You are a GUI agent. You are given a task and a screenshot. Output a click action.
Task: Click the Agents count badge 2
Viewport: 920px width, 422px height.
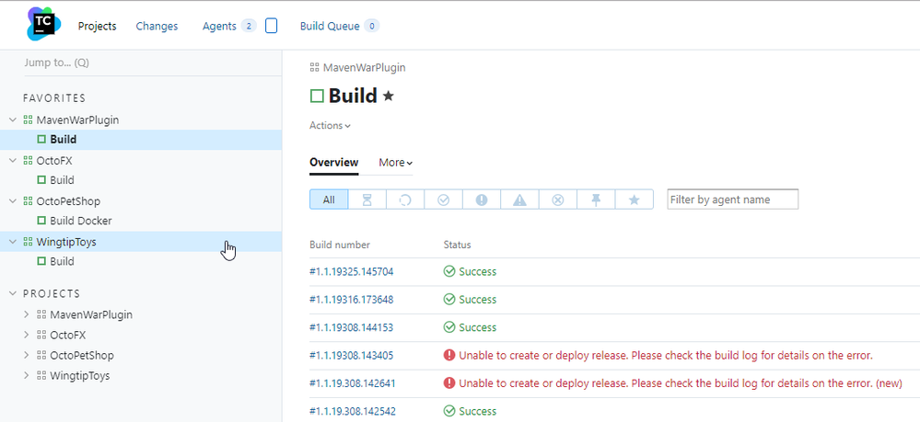click(x=249, y=26)
